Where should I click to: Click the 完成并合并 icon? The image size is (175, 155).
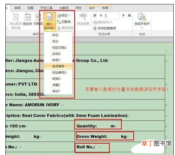[142, 17]
